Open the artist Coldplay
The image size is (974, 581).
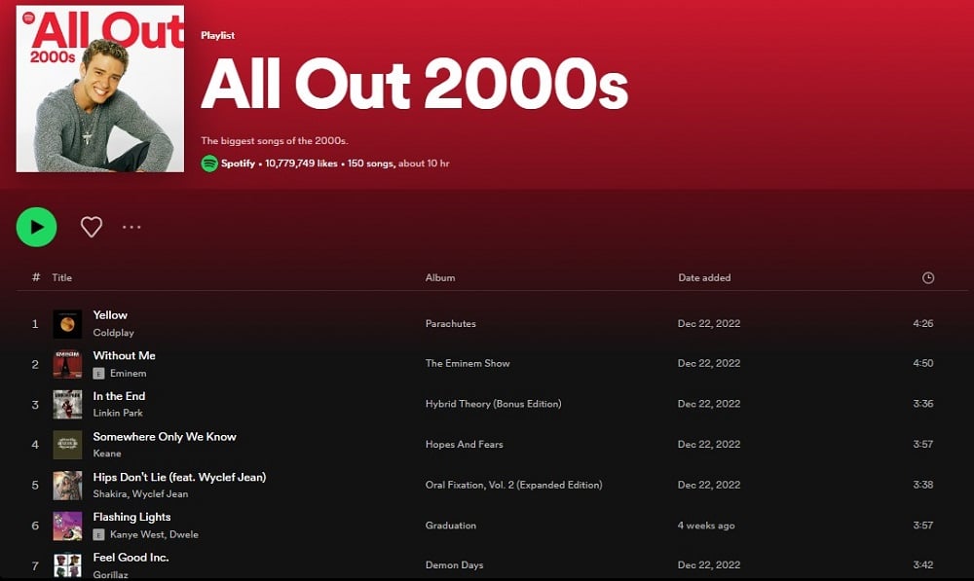tap(113, 333)
